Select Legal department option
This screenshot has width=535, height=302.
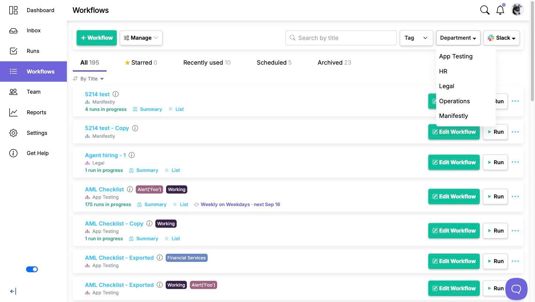click(x=466, y=86)
